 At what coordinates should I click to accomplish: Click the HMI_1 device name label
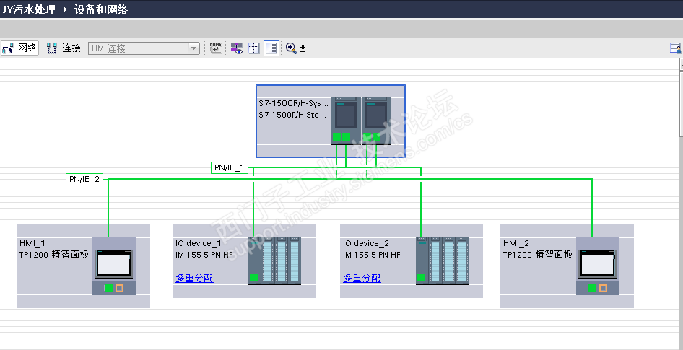(x=32, y=243)
